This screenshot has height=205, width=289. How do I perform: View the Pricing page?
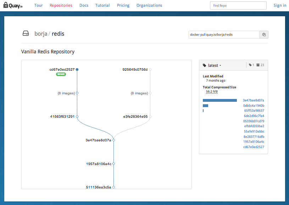tap(123, 5)
